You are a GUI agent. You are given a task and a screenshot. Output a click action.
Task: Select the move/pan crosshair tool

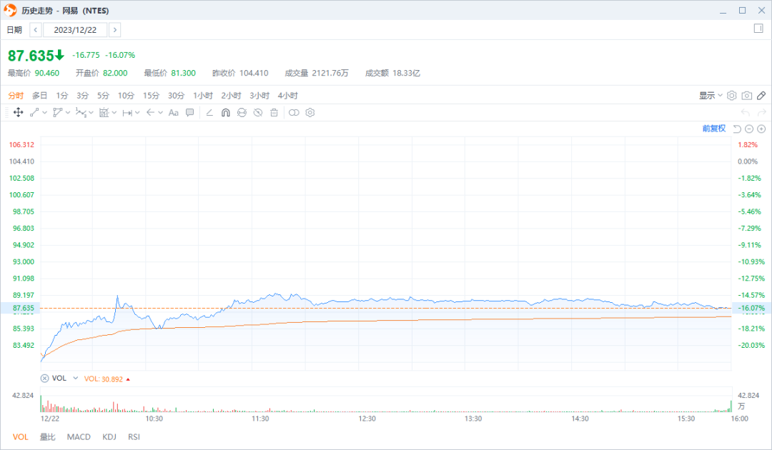pyautogui.click(x=18, y=113)
